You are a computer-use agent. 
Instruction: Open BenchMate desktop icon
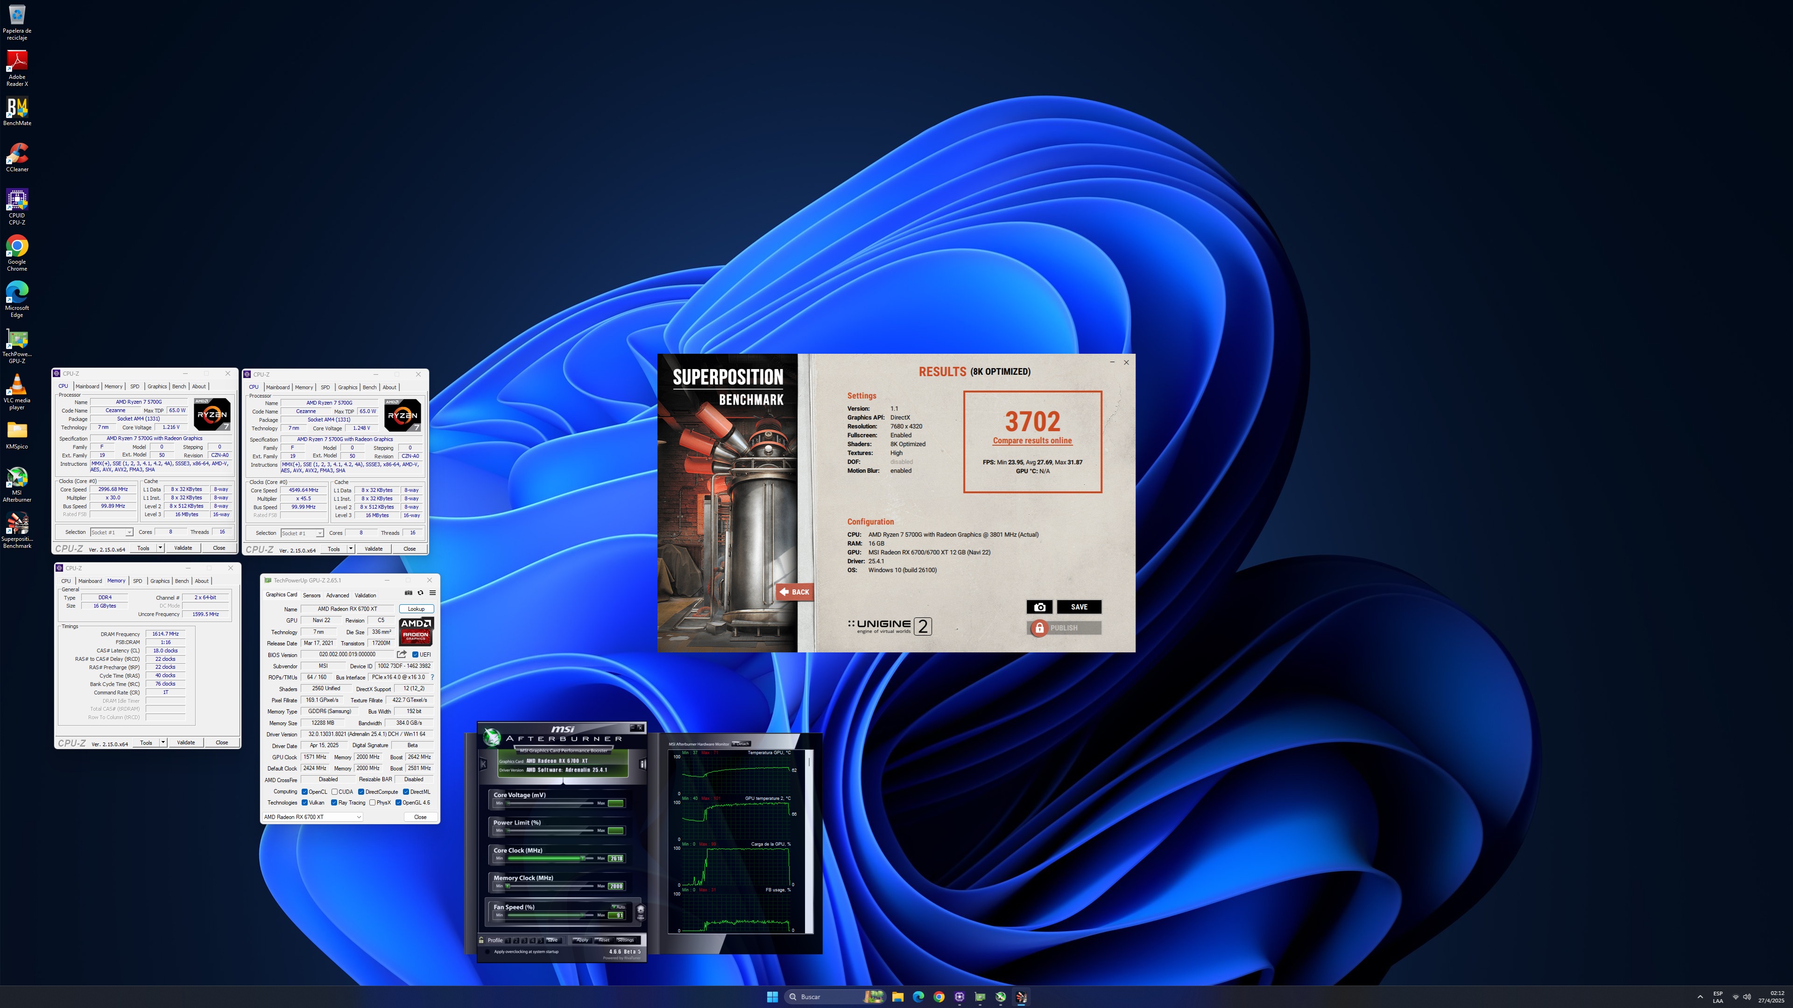17,112
